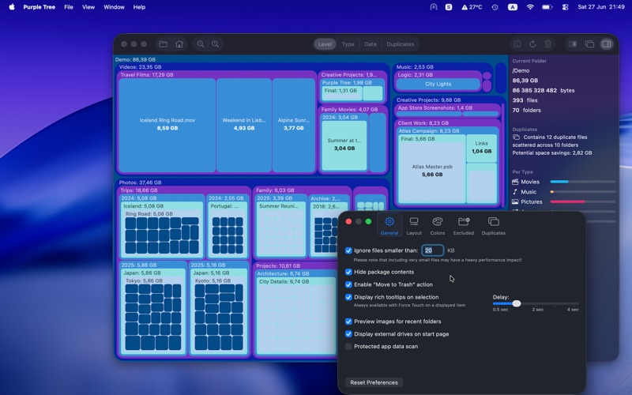Image resolution: width=632 pixels, height=395 pixels.
Task: Toggle the left panel view icon
Action: 573,44
